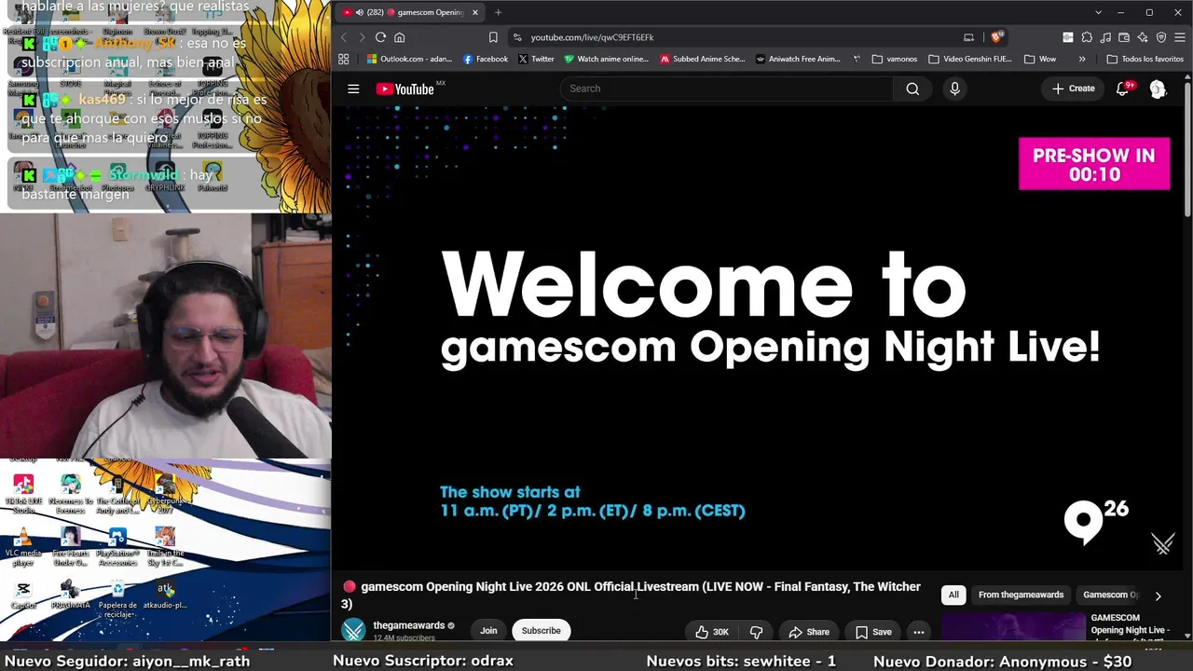Open the Video Genshin bookmarks folder

point(970,59)
